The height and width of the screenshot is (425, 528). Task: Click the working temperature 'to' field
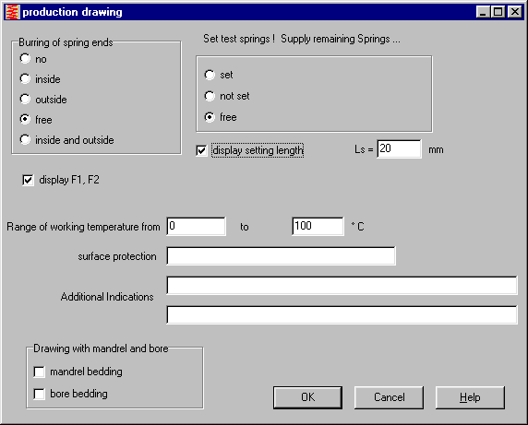(318, 226)
